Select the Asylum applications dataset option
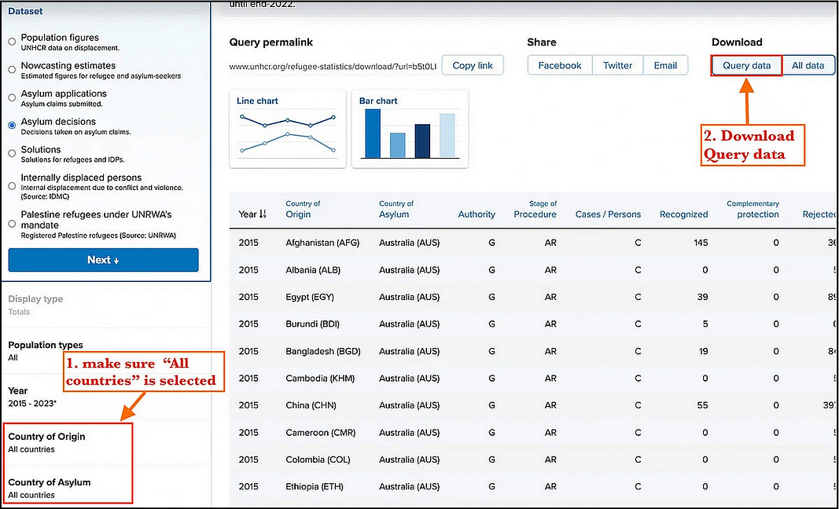Screen dimensions: 839x509 (x=12, y=98)
